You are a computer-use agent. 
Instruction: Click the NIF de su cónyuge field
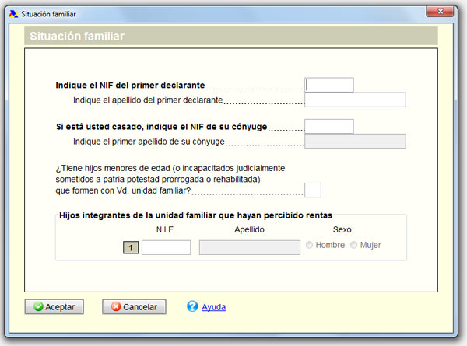pyautogui.click(x=329, y=127)
